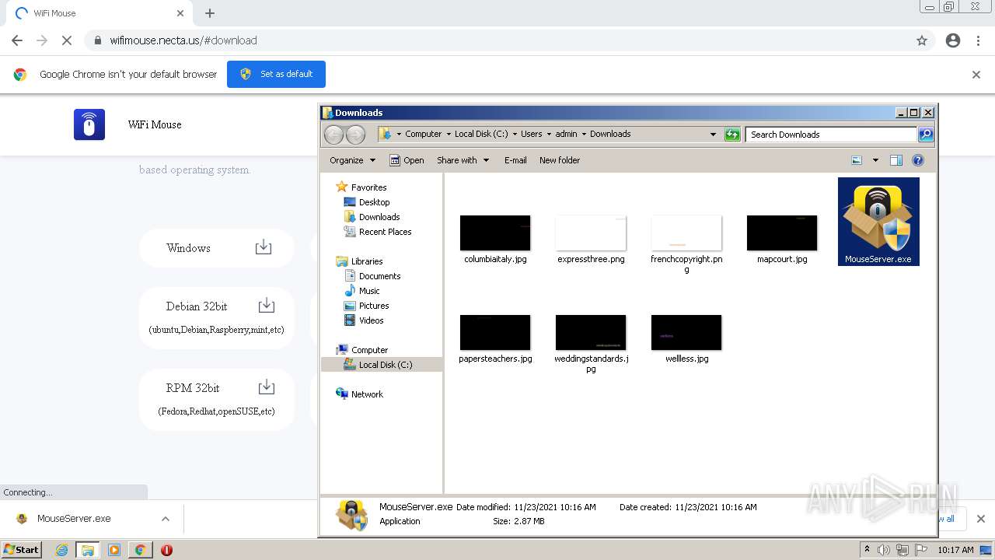Click Set as default button
Image resolution: width=995 pixels, height=560 pixels.
(x=276, y=74)
